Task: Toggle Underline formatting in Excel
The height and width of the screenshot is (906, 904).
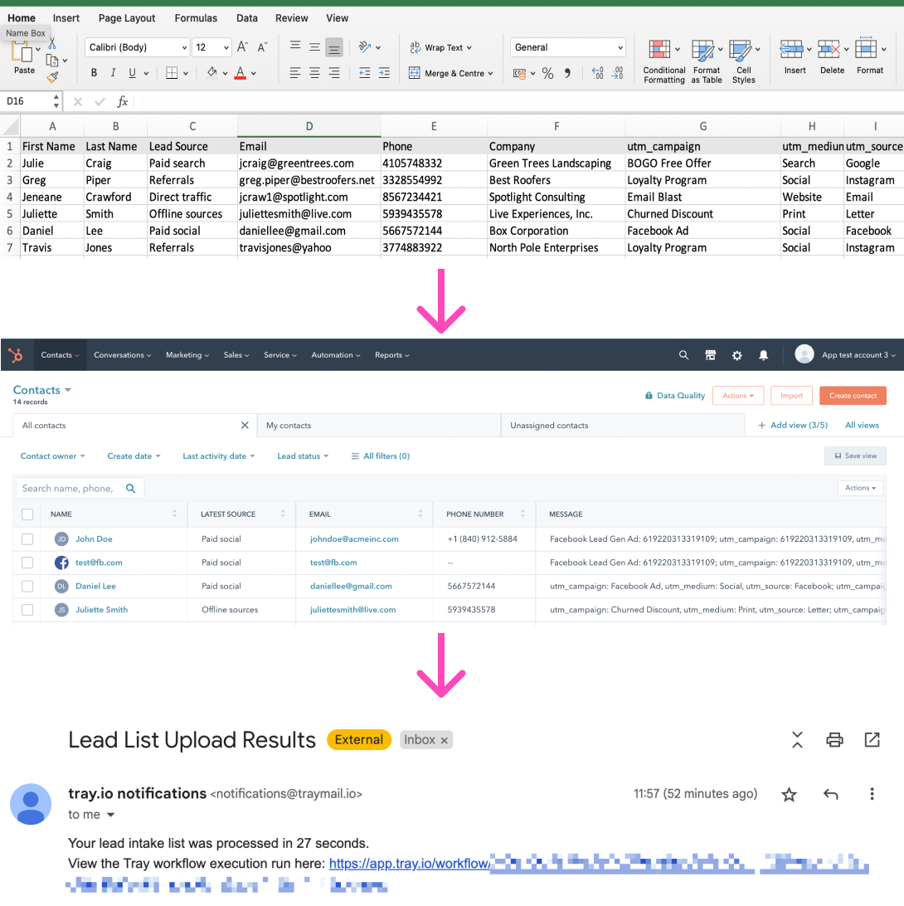Action: pyautogui.click(x=132, y=73)
